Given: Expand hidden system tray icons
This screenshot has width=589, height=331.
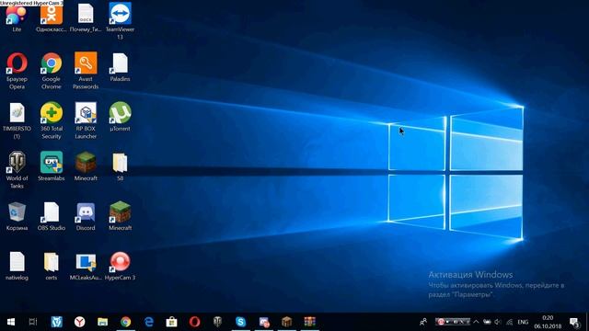Looking at the screenshot, I should tap(476, 322).
